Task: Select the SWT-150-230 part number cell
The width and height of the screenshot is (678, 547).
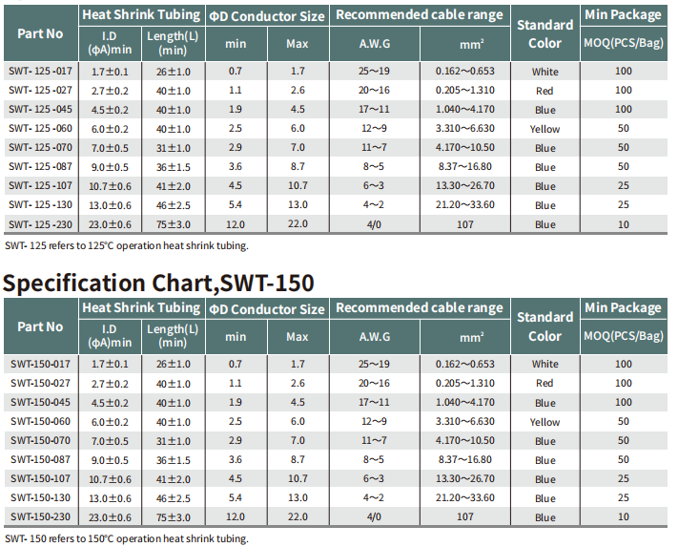Action: (40, 517)
